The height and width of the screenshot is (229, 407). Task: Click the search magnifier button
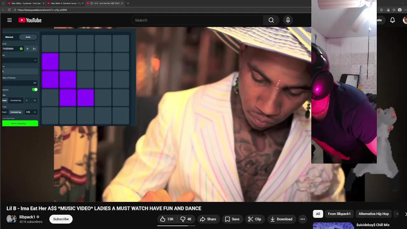point(271,20)
